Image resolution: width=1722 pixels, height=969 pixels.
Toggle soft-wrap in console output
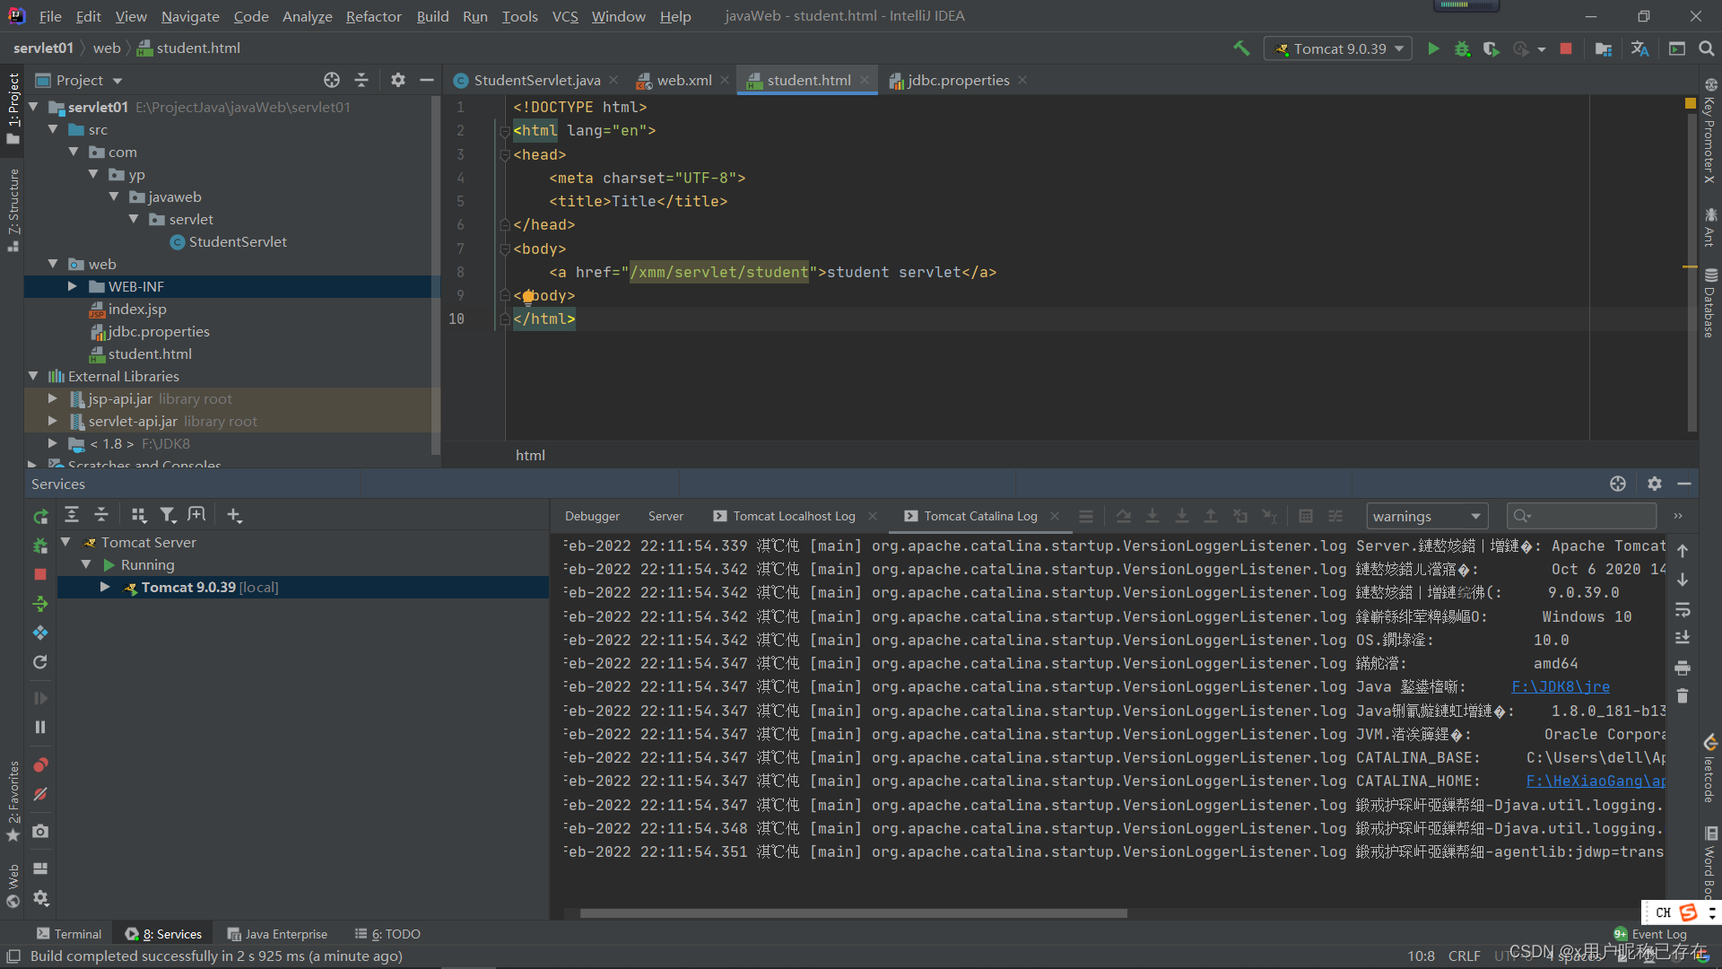click(1683, 609)
